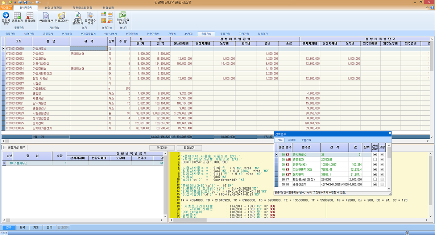This screenshot has height=235, width=435.
Task: Toggle 고정 checkbox for 평당공사비(예정) row
Action: tap(382, 180)
